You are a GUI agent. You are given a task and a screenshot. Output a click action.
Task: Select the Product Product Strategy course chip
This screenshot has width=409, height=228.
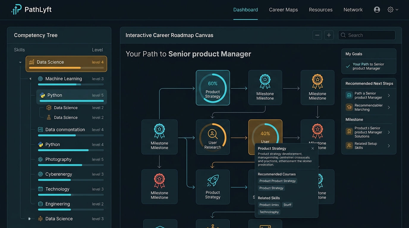[x=278, y=181]
